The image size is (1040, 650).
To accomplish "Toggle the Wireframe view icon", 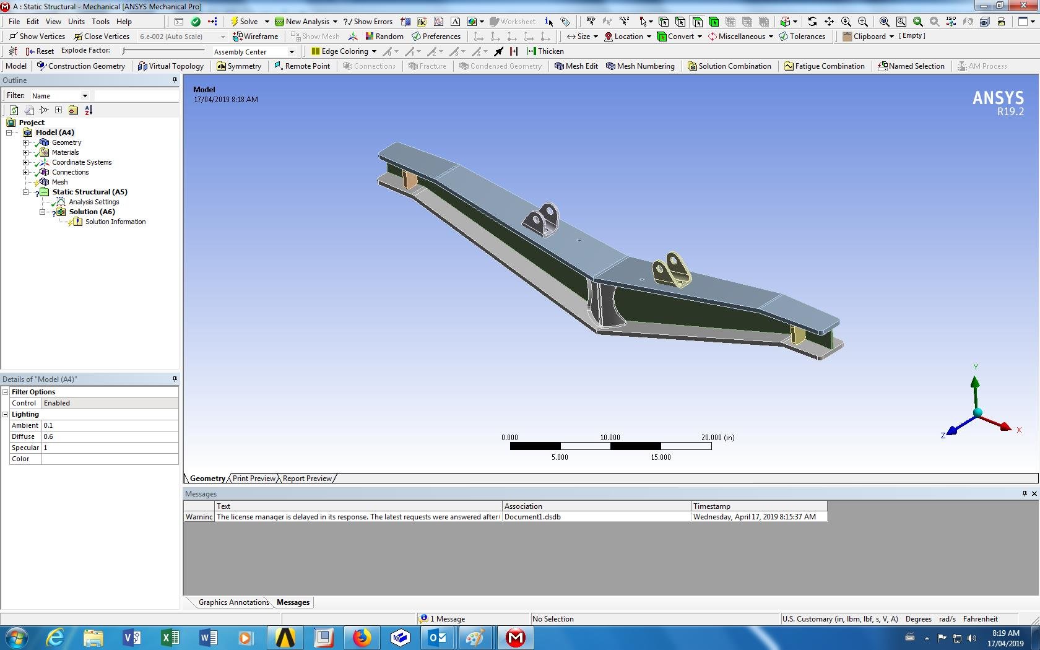I will pos(237,37).
